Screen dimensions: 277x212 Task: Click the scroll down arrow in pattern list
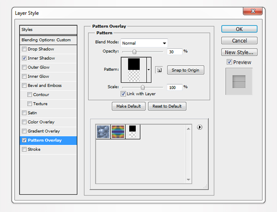click(188, 179)
